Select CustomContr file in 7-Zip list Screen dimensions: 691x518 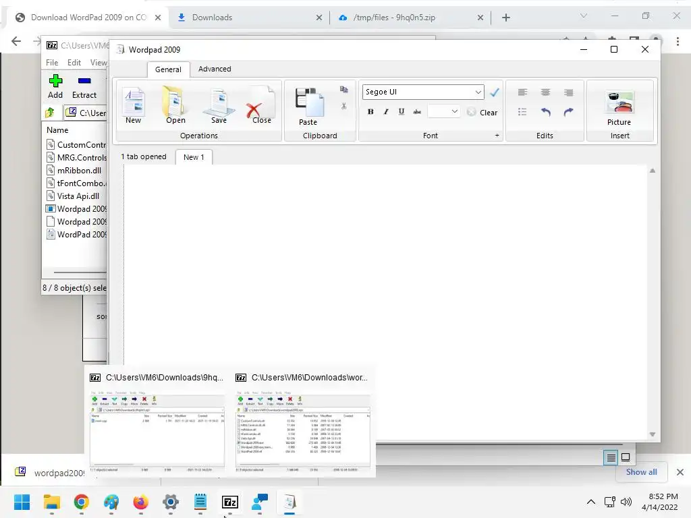76,144
